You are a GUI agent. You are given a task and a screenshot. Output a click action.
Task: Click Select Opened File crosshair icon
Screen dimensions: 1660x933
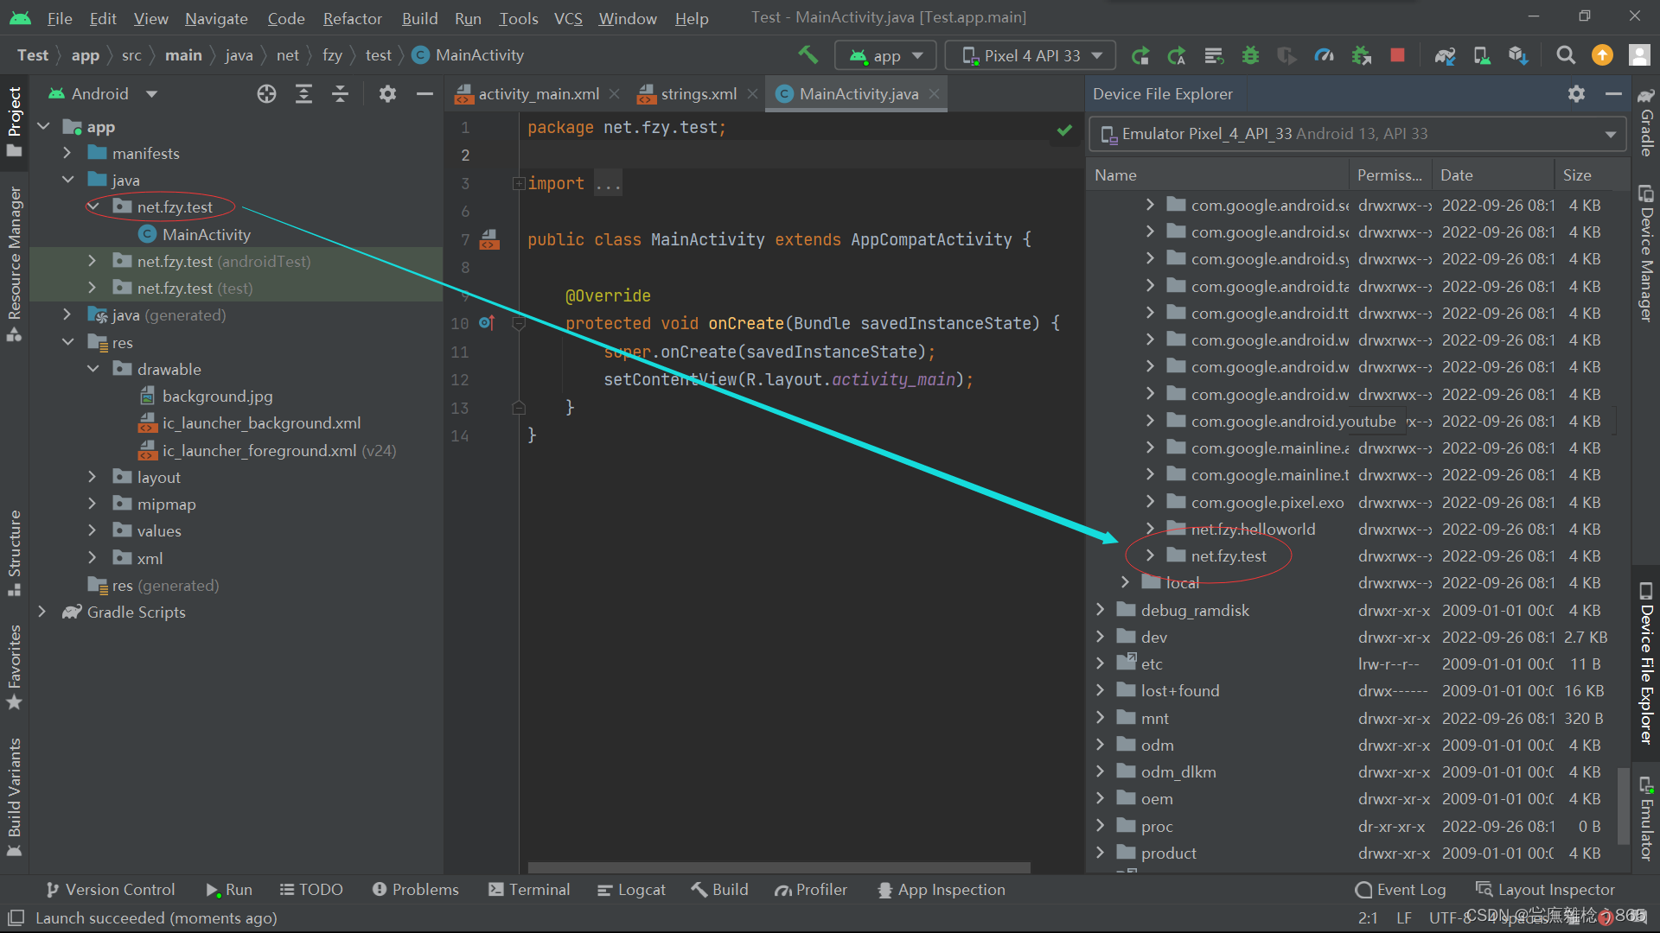pyautogui.click(x=266, y=94)
